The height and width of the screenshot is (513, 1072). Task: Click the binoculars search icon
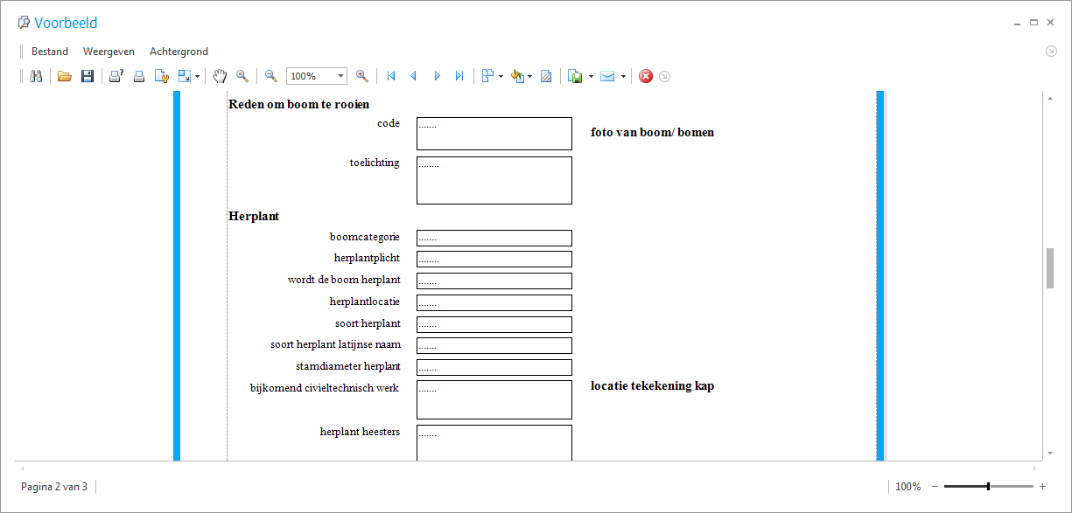click(36, 76)
